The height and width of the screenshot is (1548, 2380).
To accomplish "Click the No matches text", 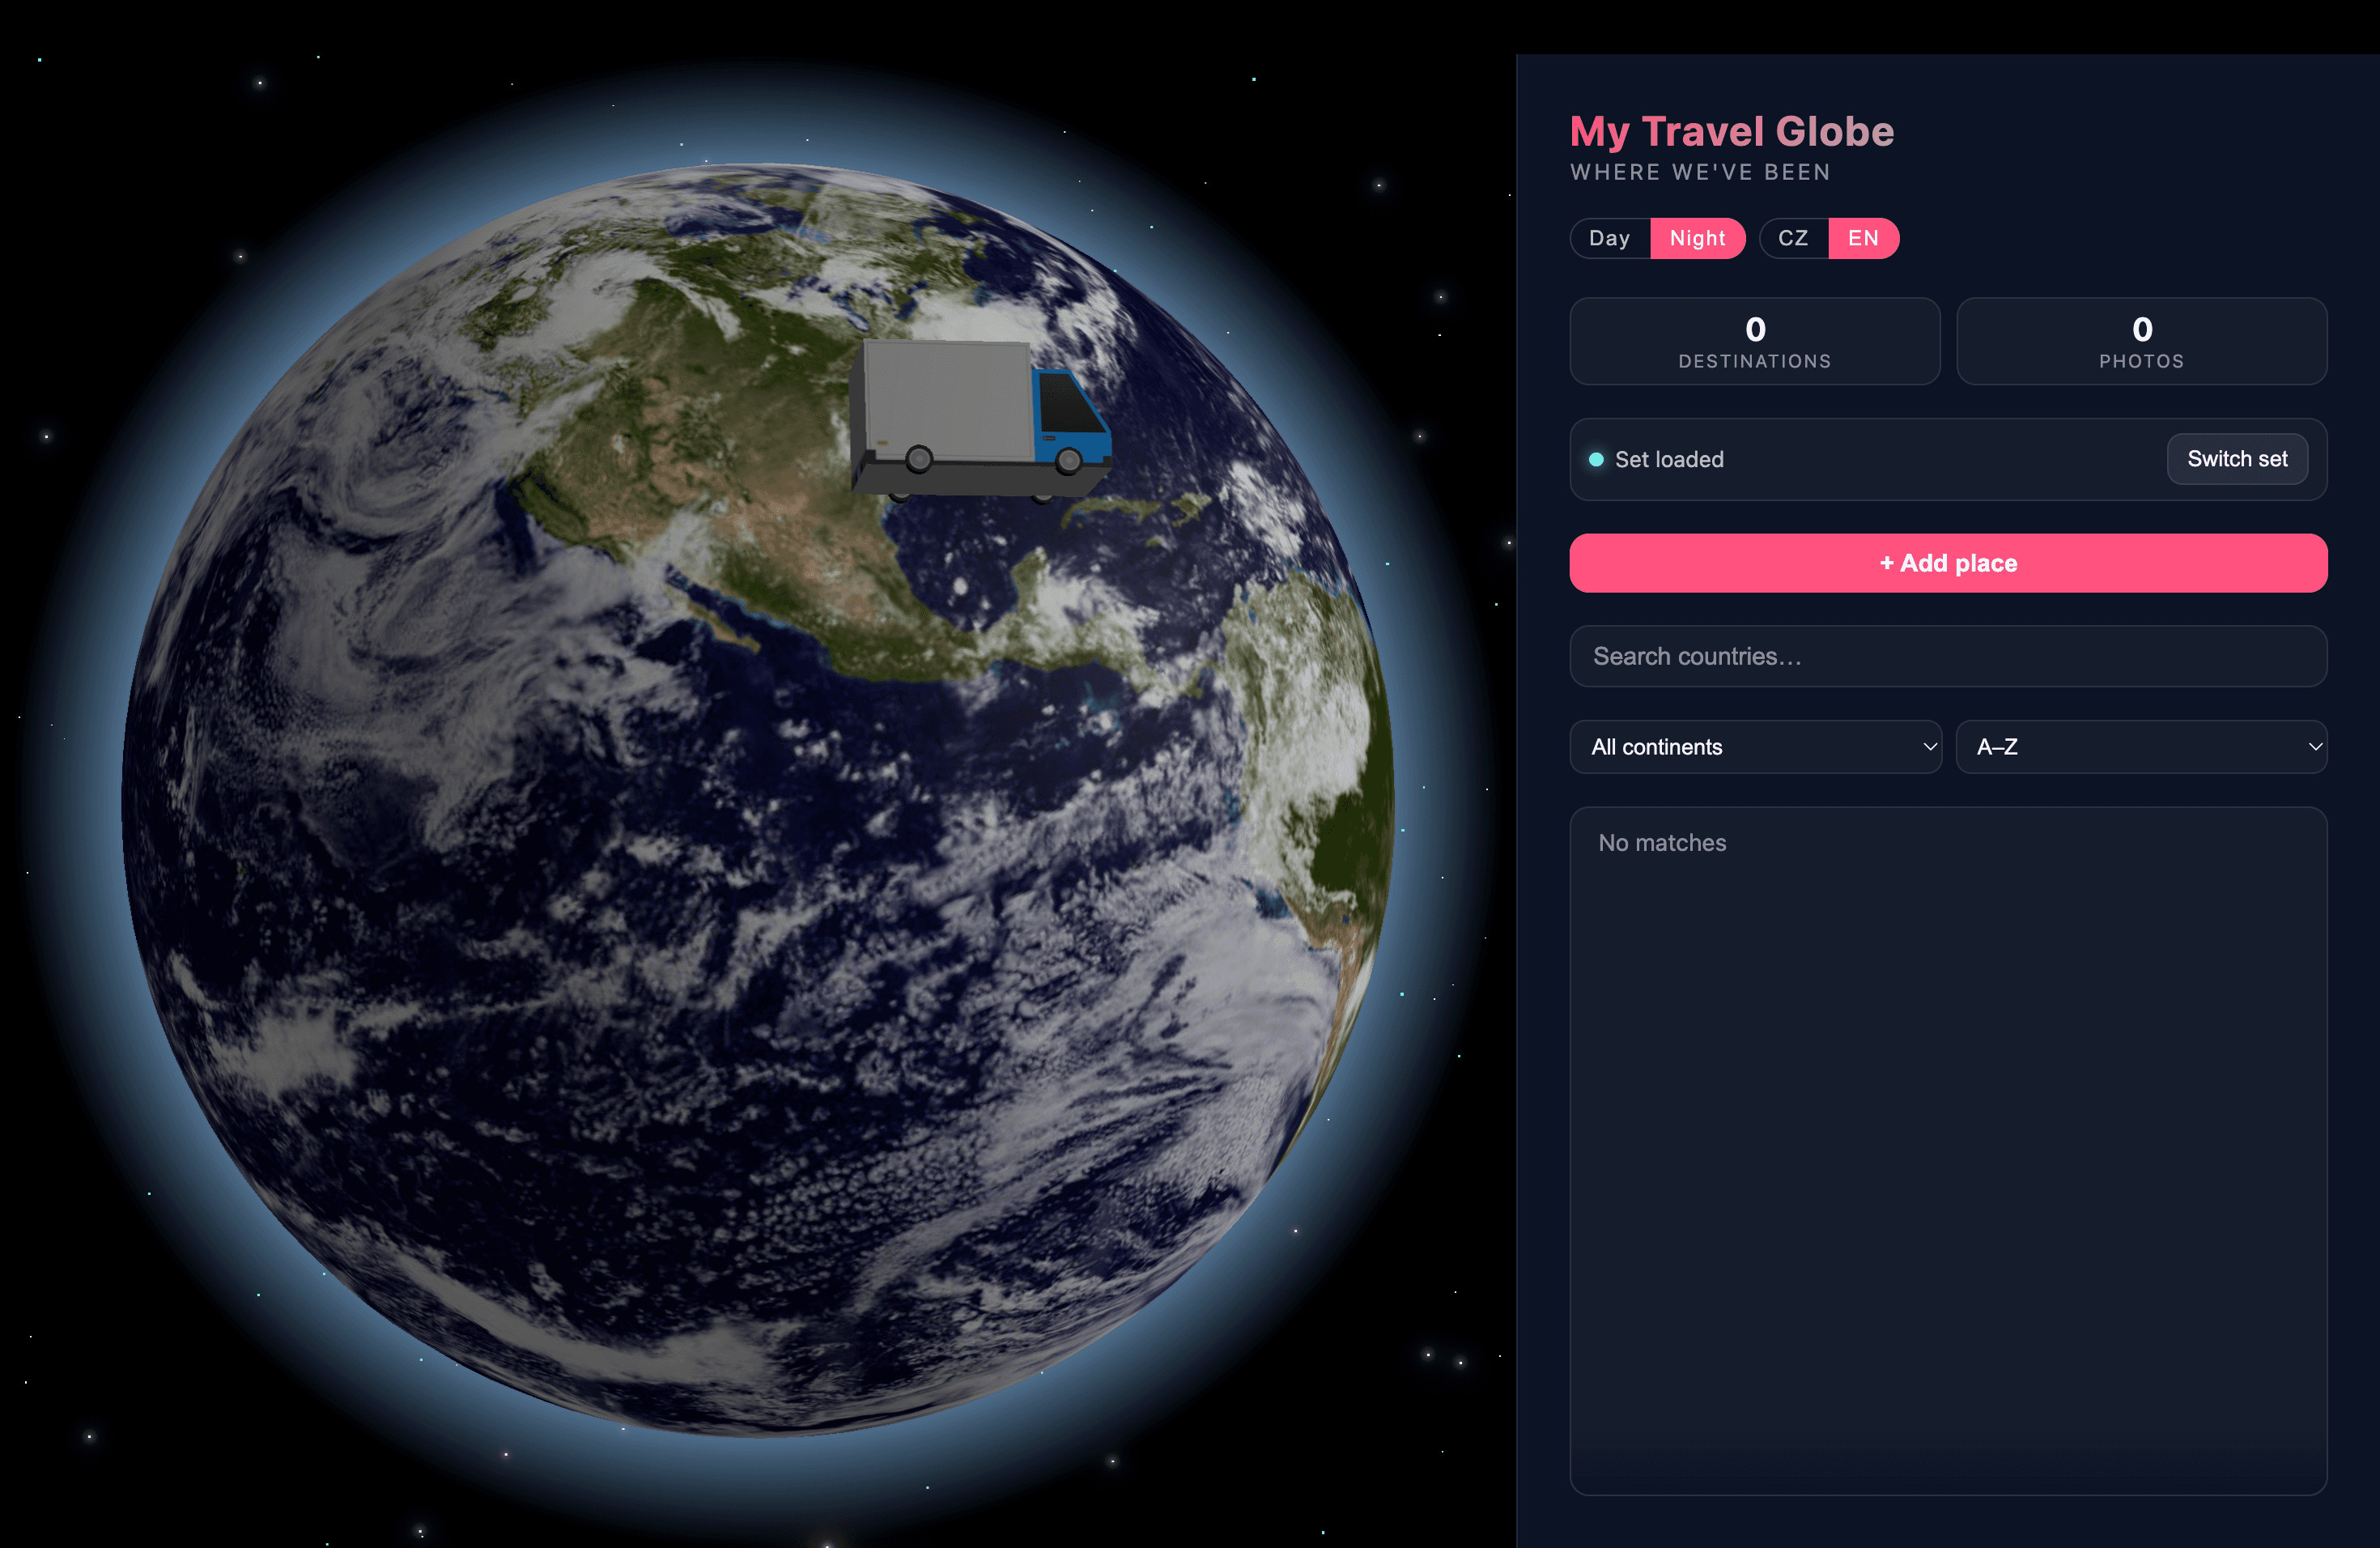I will coord(1662,843).
